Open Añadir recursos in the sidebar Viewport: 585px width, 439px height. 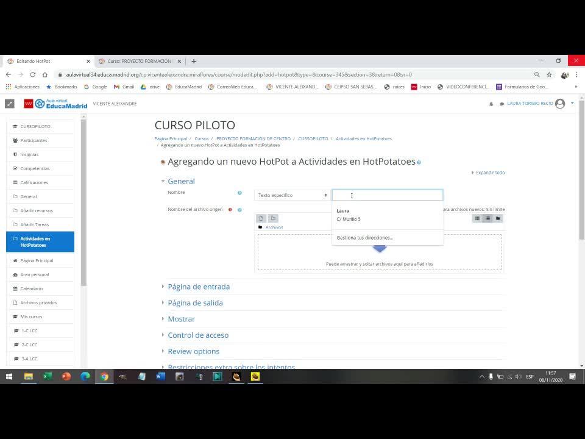click(x=40, y=210)
